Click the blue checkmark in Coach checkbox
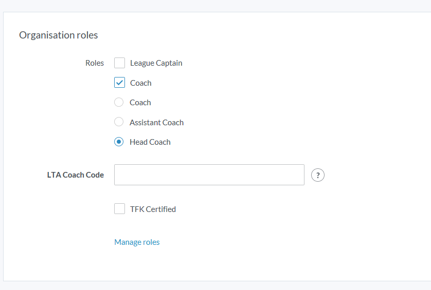The image size is (431, 290). click(119, 83)
